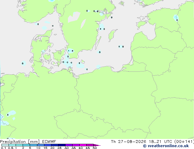
Task: Click the precipitation marker in western Germany
Action: (x=8, y=115)
